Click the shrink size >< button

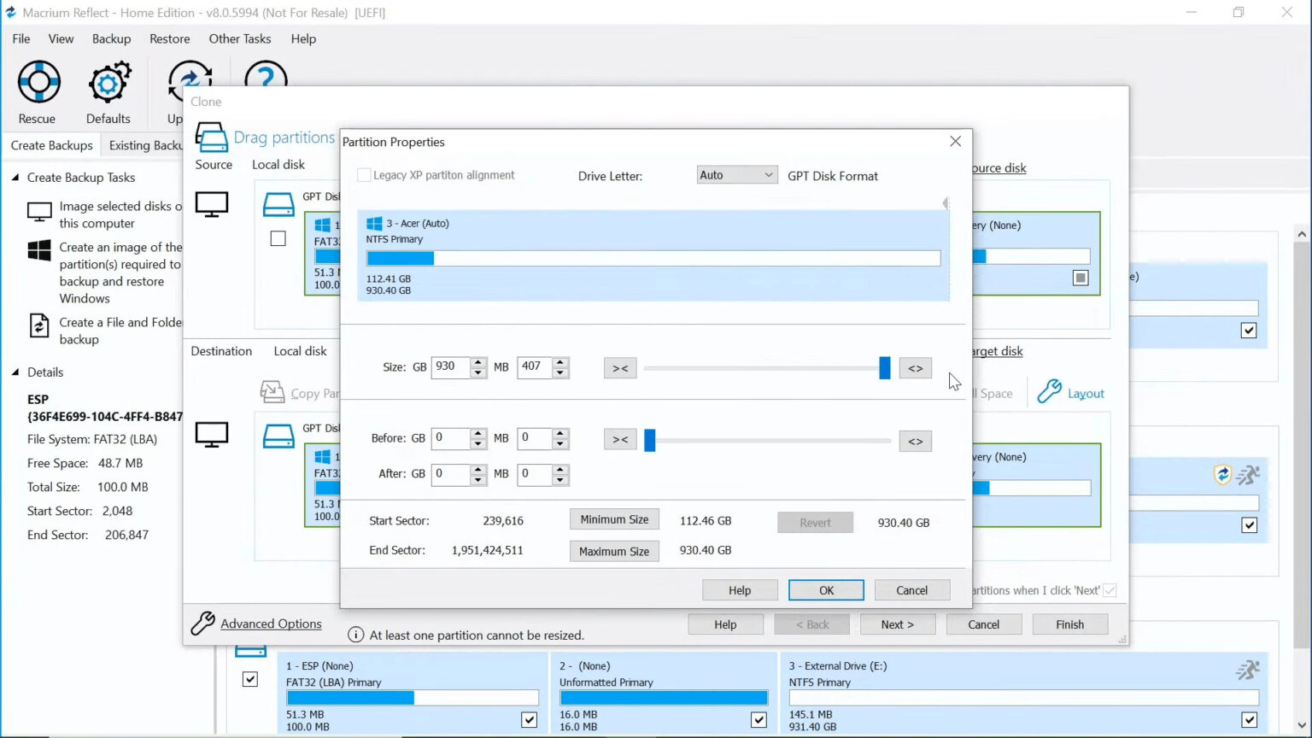coord(620,368)
